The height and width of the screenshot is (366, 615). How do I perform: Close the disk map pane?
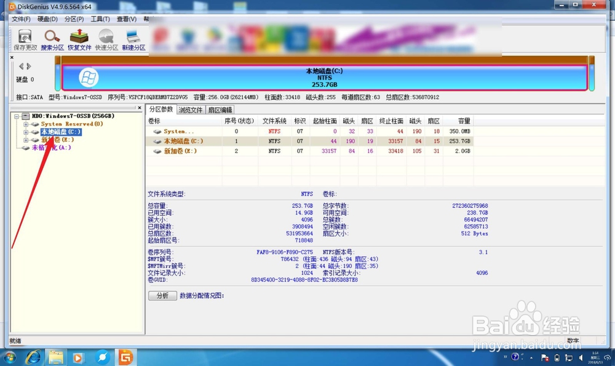point(12,57)
